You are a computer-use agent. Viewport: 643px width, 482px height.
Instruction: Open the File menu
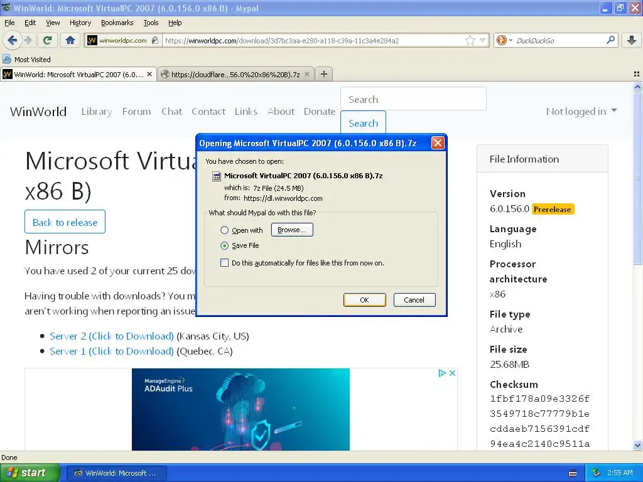[x=9, y=23]
